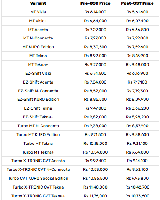Screen dimensions: 160x200
Task: Click the EZ-Shift N-Connecta variant cell
Action: tap(38, 91)
